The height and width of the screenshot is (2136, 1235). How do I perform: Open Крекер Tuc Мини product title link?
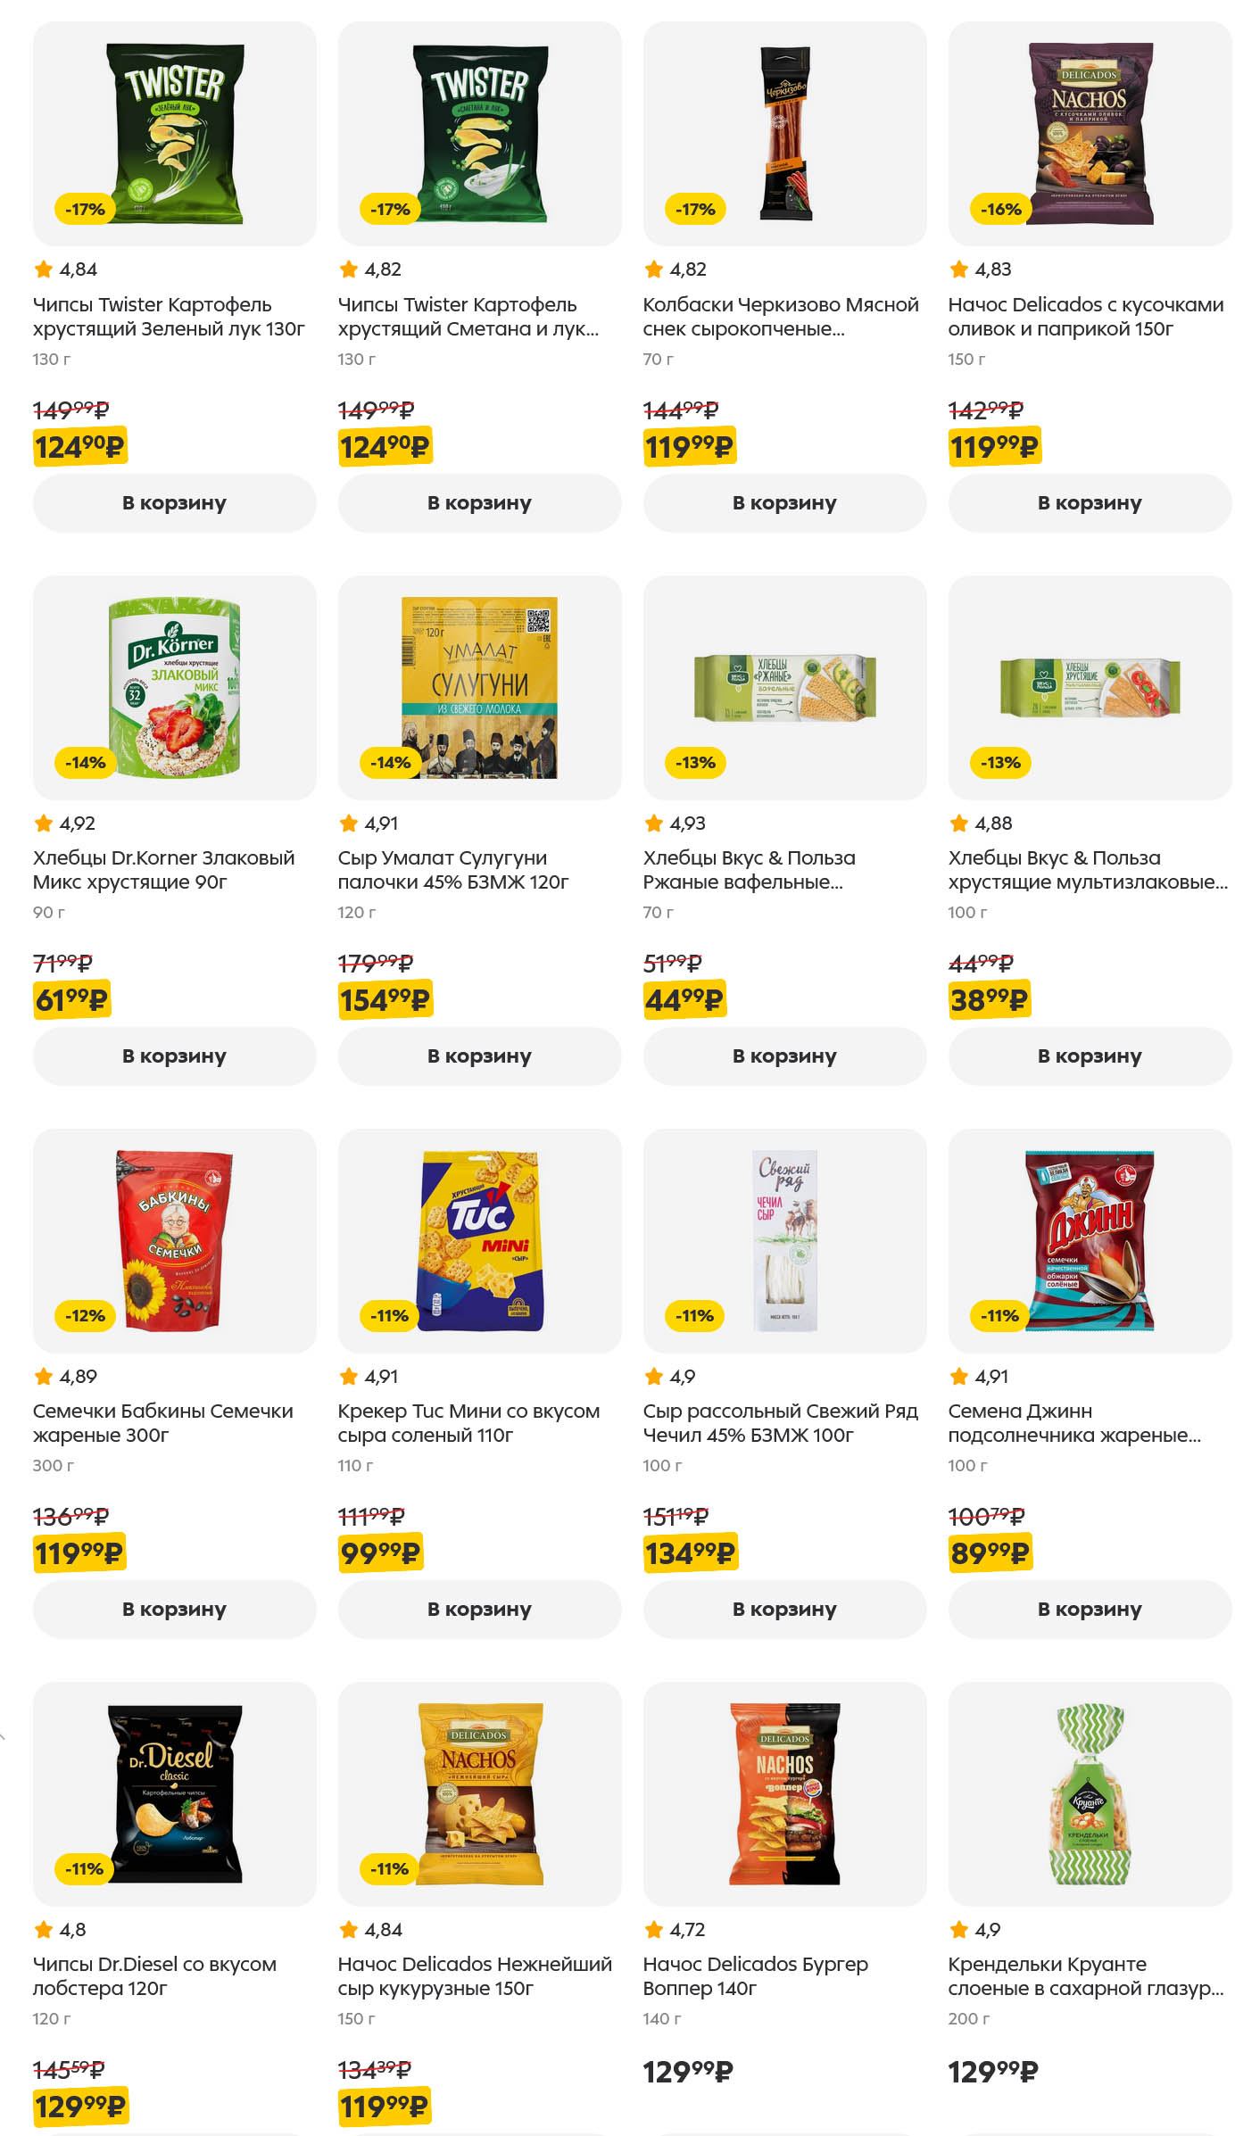point(468,1423)
